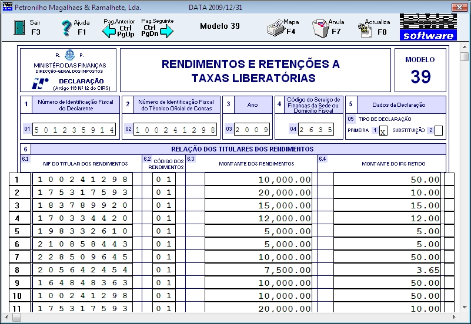Viewport: 471px width, 324px height.
Task: Click the MONTANTE DOS RENDIMENTOS header
Action: [256, 164]
